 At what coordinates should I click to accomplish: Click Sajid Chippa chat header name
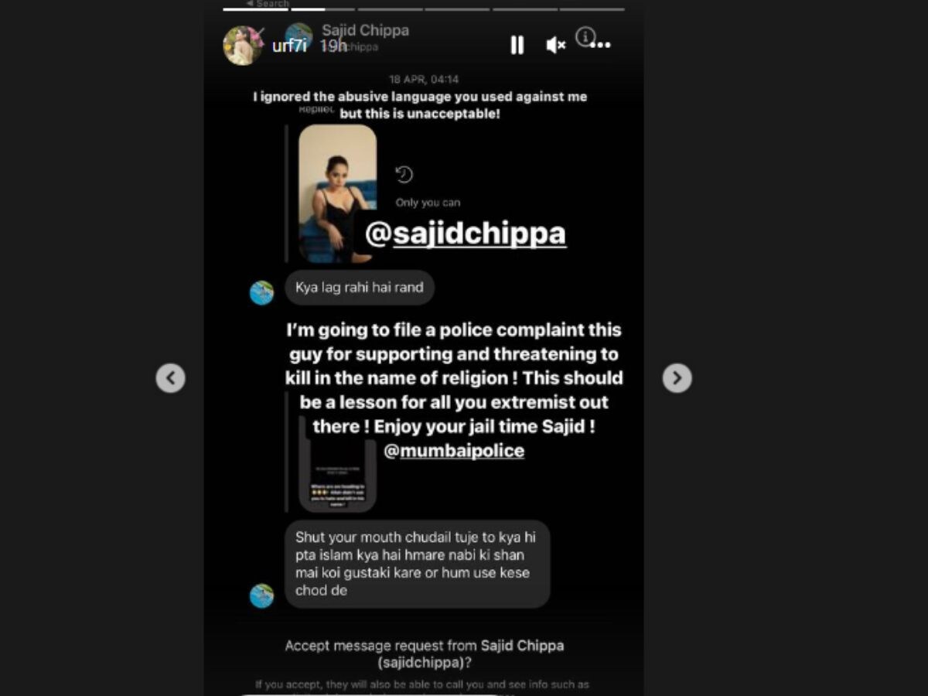coord(365,30)
